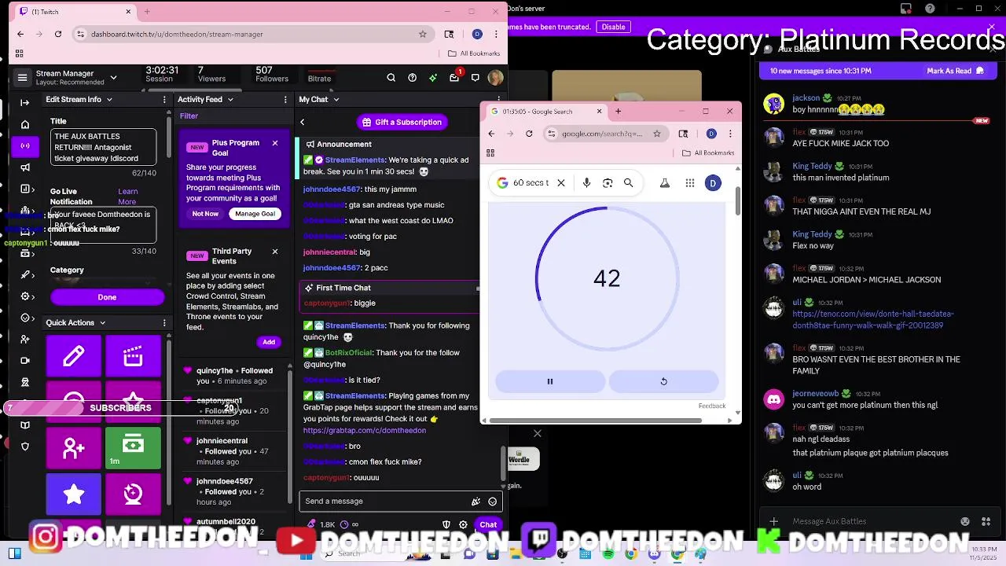Reset the Google countdown timer
The width and height of the screenshot is (1006, 566).
click(664, 381)
